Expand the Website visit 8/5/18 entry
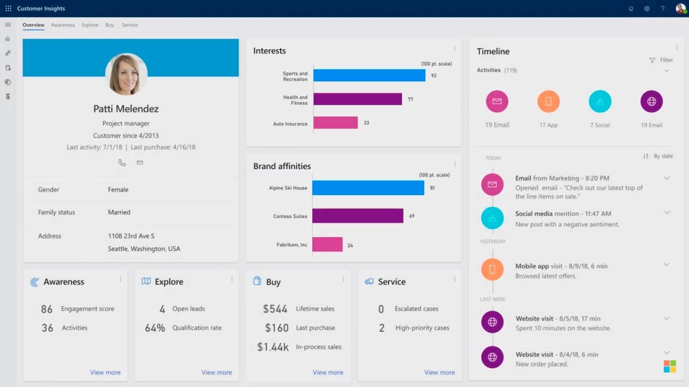Image resolution: width=689 pixels, height=387 pixels. point(666,318)
